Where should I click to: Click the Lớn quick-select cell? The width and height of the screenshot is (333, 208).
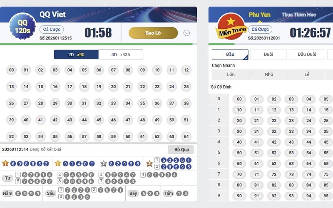pos(231,74)
